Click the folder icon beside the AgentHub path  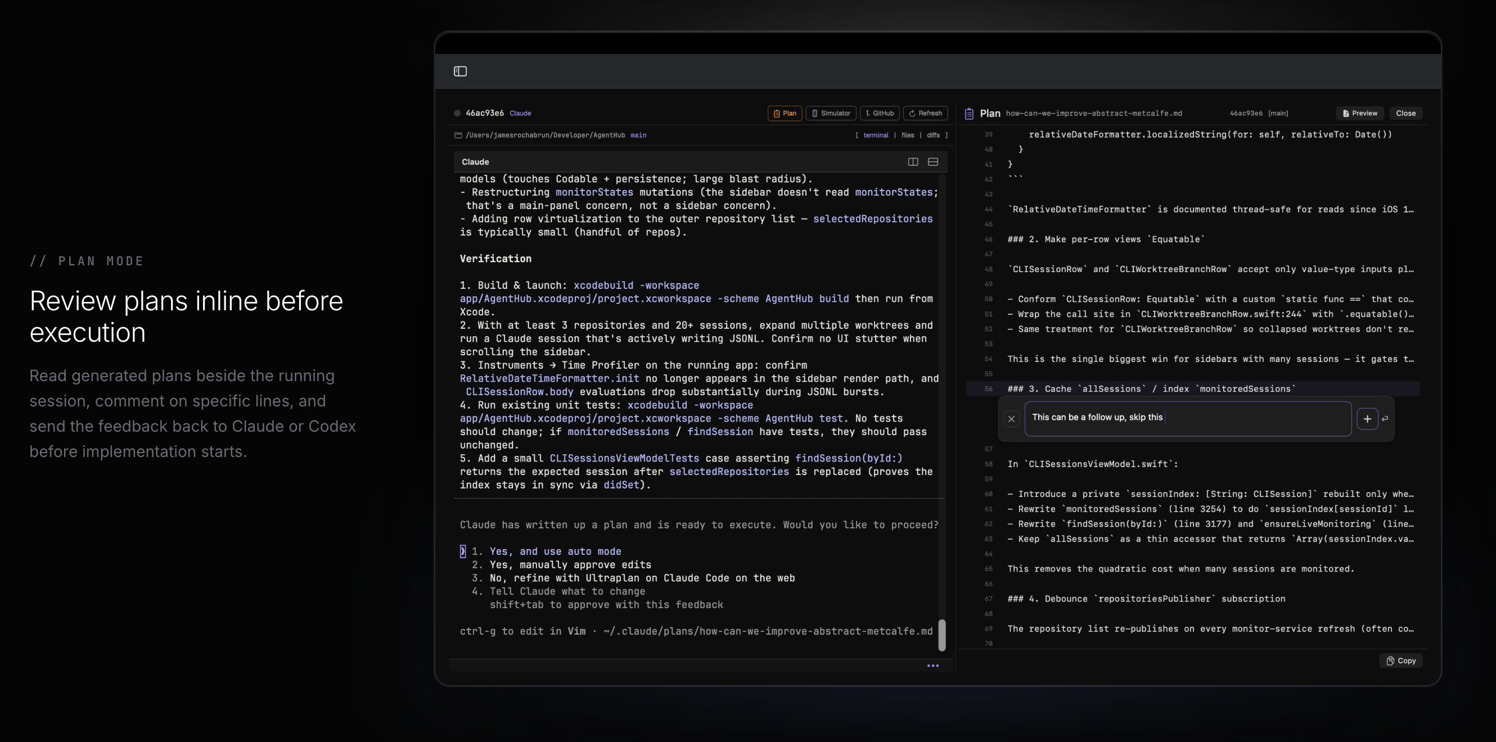458,135
